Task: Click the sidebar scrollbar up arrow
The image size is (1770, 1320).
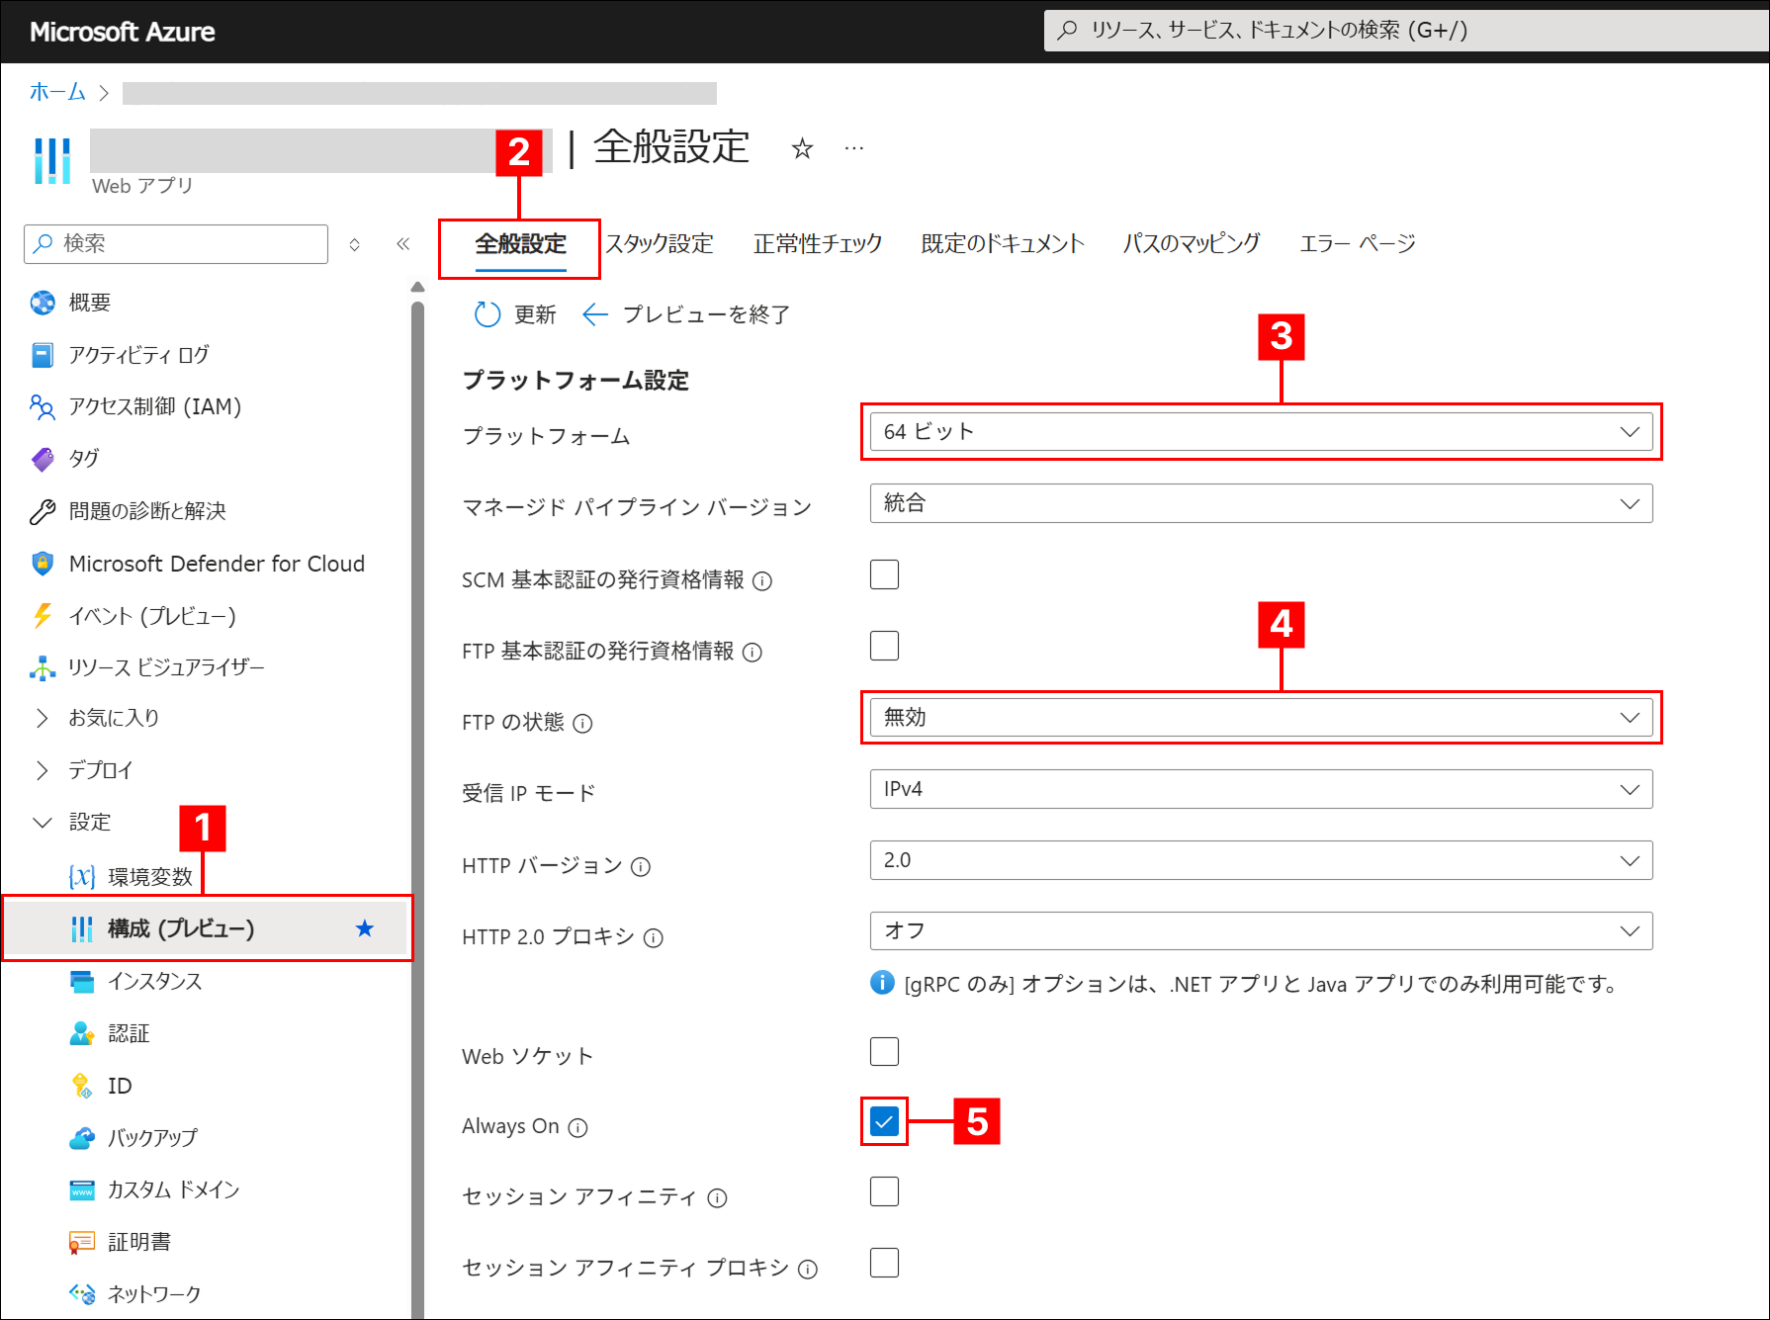Action: (417, 288)
